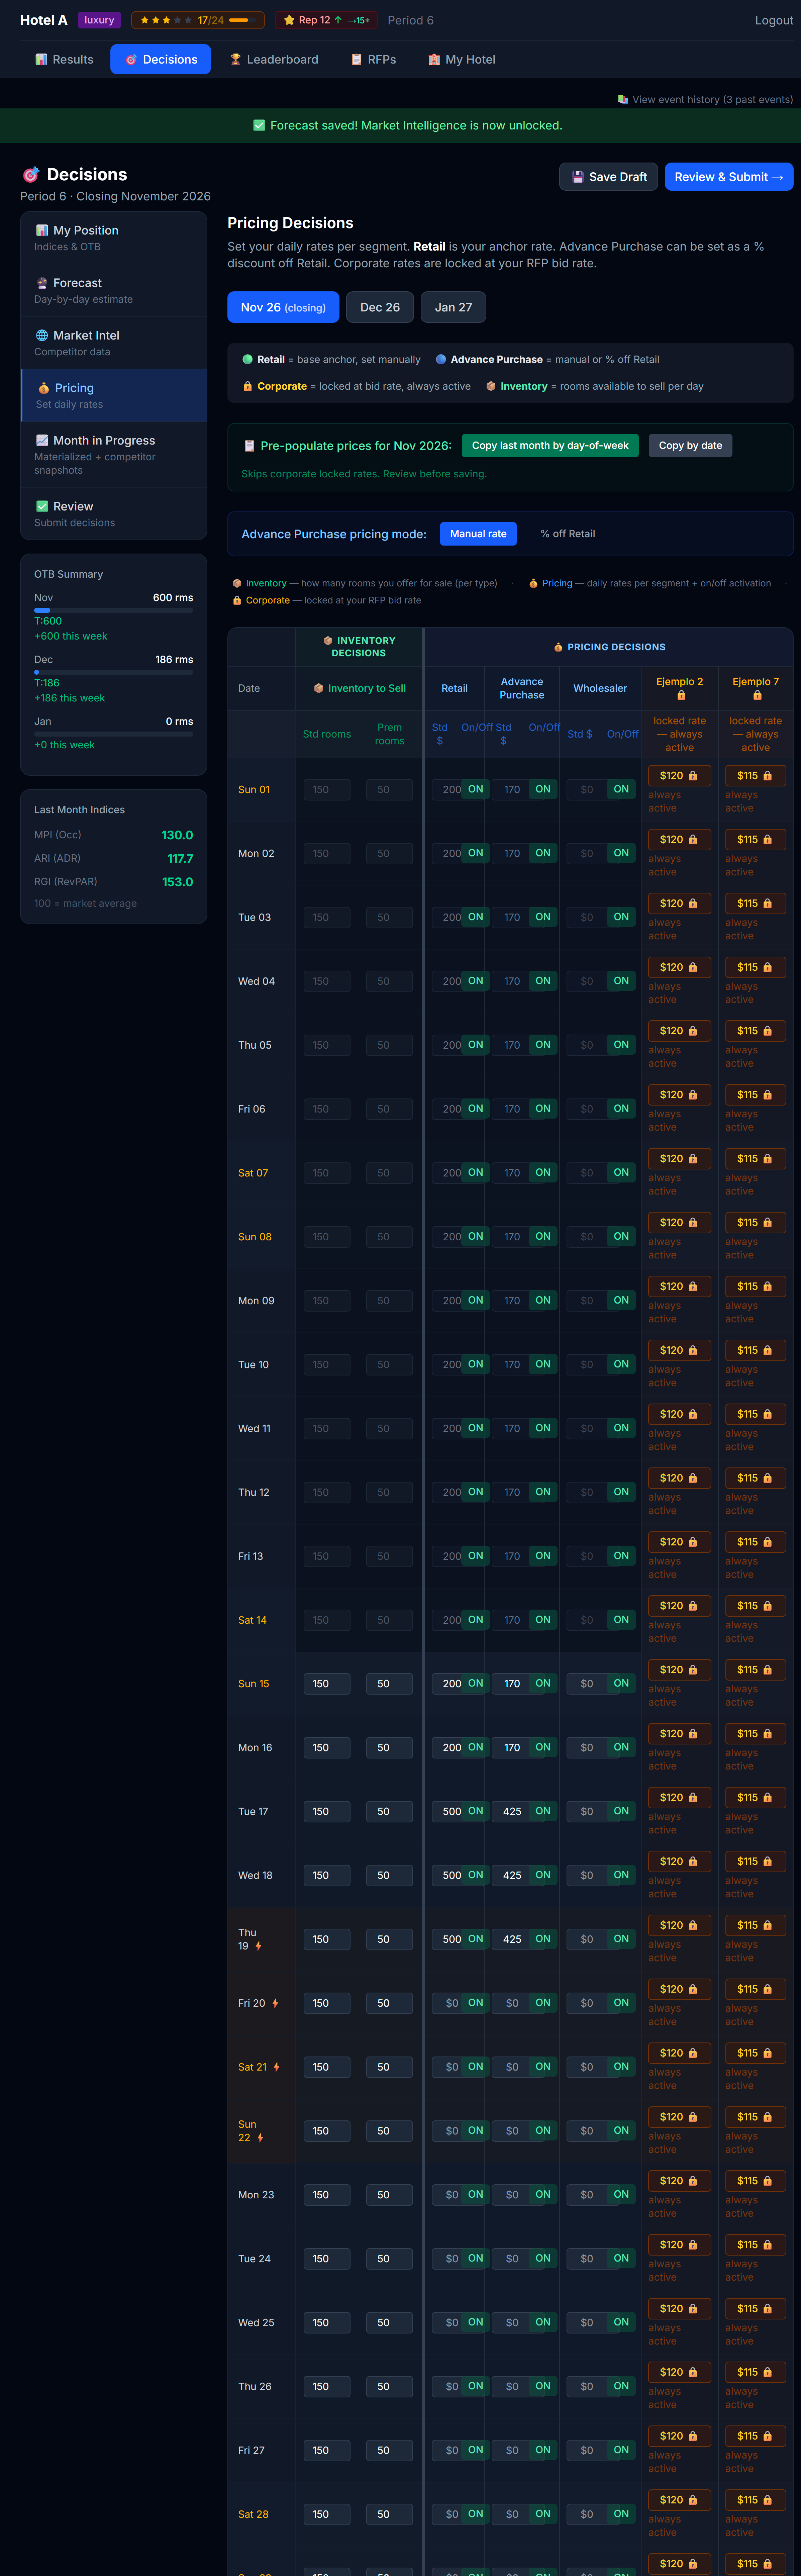Click the Jan OTB progress bar
This screenshot has width=801, height=2576.
[x=114, y=734]
